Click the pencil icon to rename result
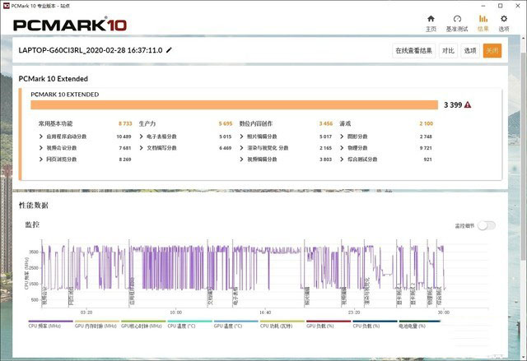The width and height of the screenshot is (527, 361). pyautogui.click(x=169, y=50)
